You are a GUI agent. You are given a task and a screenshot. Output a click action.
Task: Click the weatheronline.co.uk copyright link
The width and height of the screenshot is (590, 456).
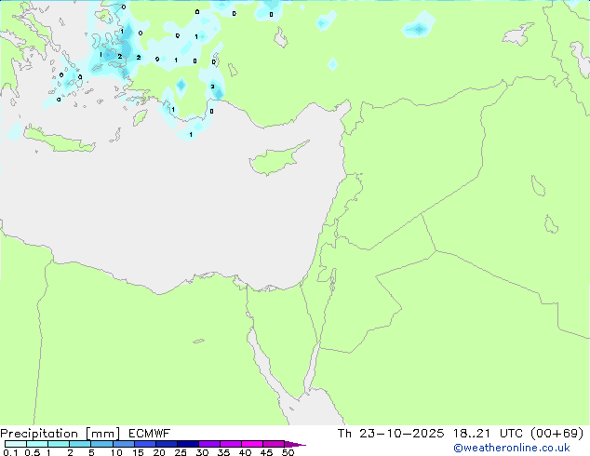(512, 448)
